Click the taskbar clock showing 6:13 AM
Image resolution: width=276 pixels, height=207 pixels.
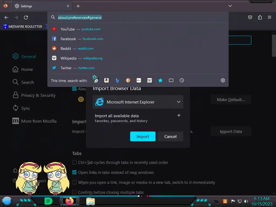point(261,201)
